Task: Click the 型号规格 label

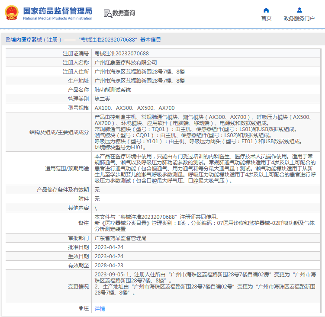Action: point(78,108)
